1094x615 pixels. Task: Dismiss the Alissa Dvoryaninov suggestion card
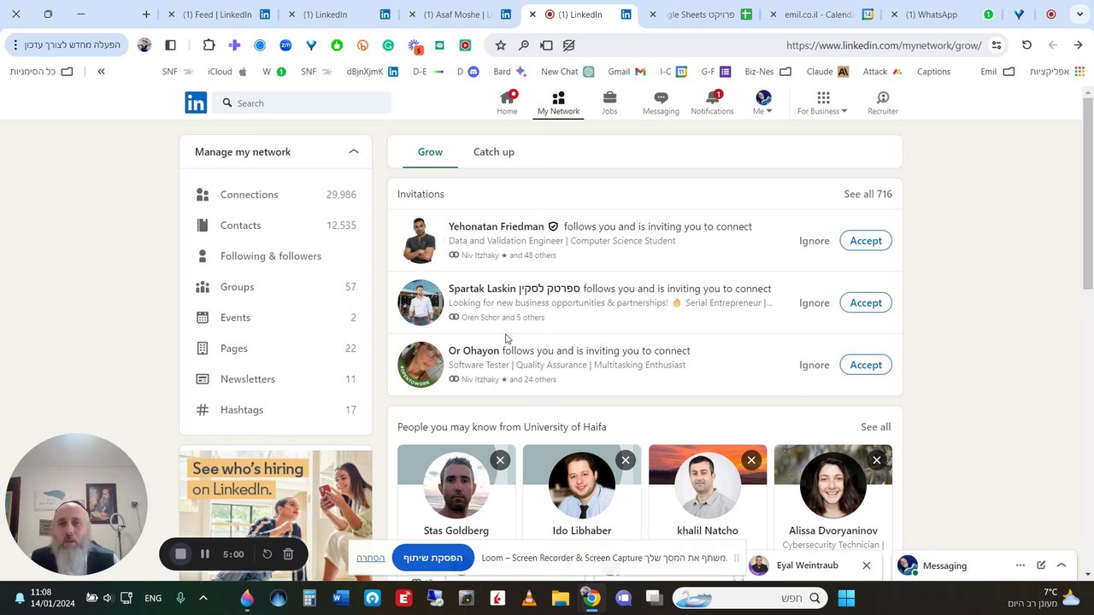click(877, 460)
